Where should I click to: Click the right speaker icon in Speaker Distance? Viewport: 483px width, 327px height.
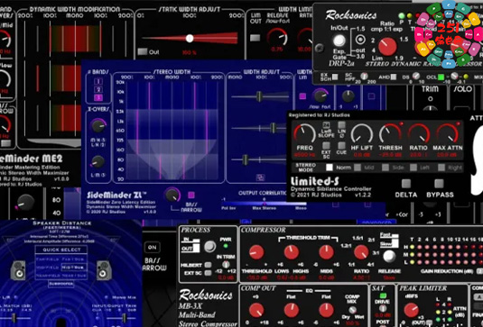click(x=104, y=270)
